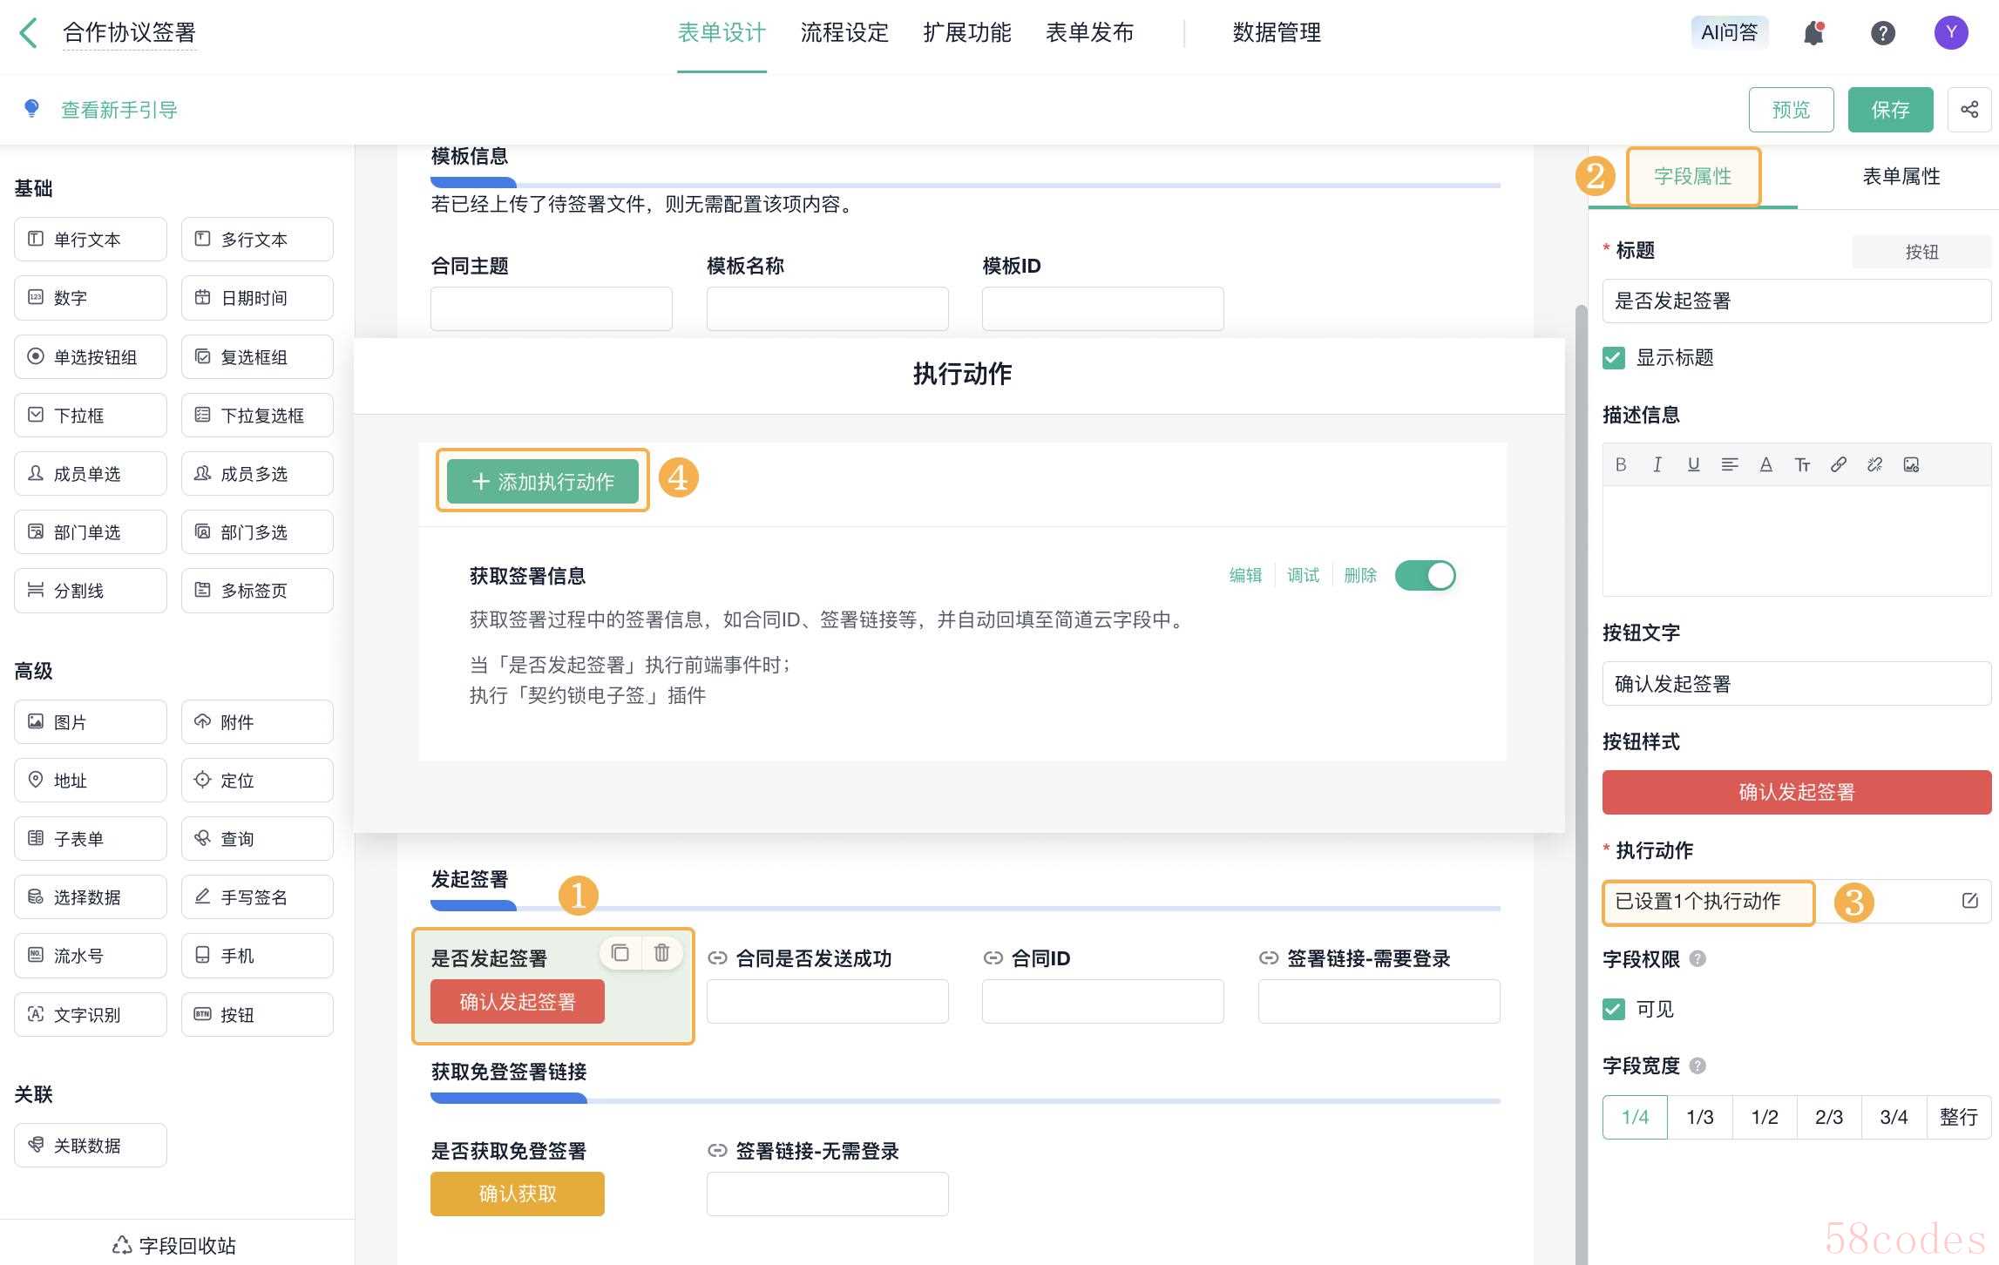Click the Bold icon in description editor

[x=1621, y=464]
